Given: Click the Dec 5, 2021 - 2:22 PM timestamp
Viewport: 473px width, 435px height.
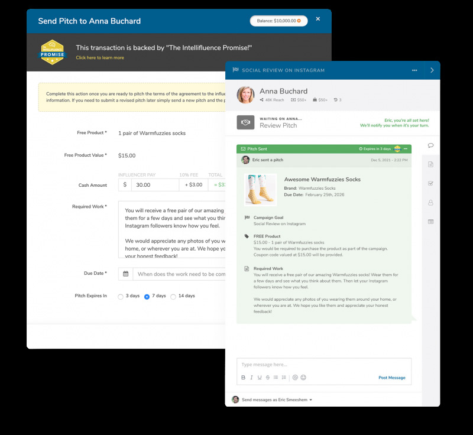Looking at the screenshot, I should click(389, 160).
